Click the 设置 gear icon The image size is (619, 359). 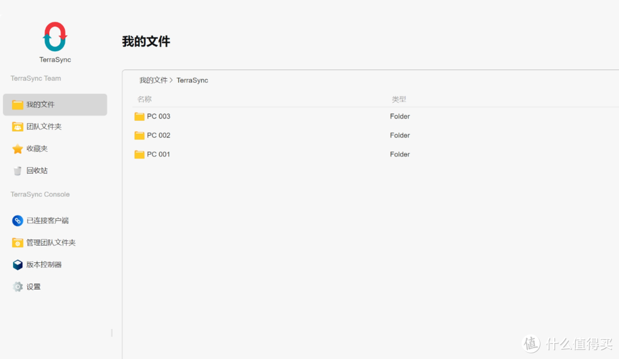click(18, 287)
